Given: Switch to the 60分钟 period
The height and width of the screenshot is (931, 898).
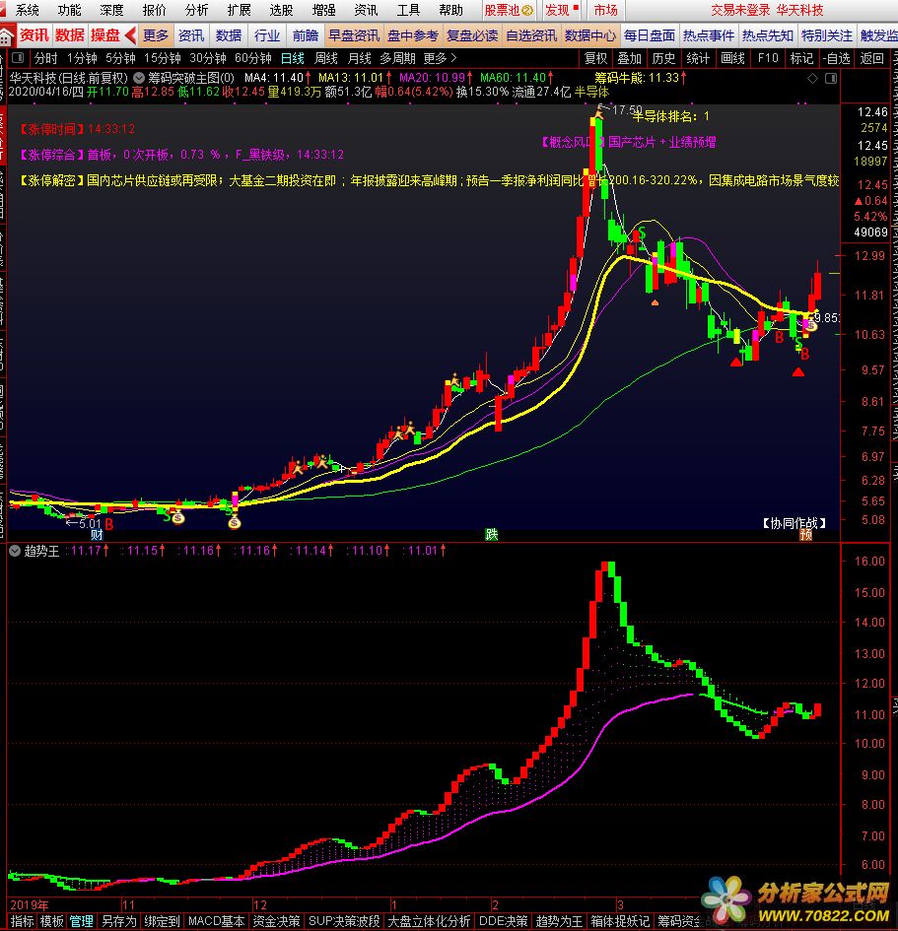Looking at the screenshot, I should click(253, 58).
